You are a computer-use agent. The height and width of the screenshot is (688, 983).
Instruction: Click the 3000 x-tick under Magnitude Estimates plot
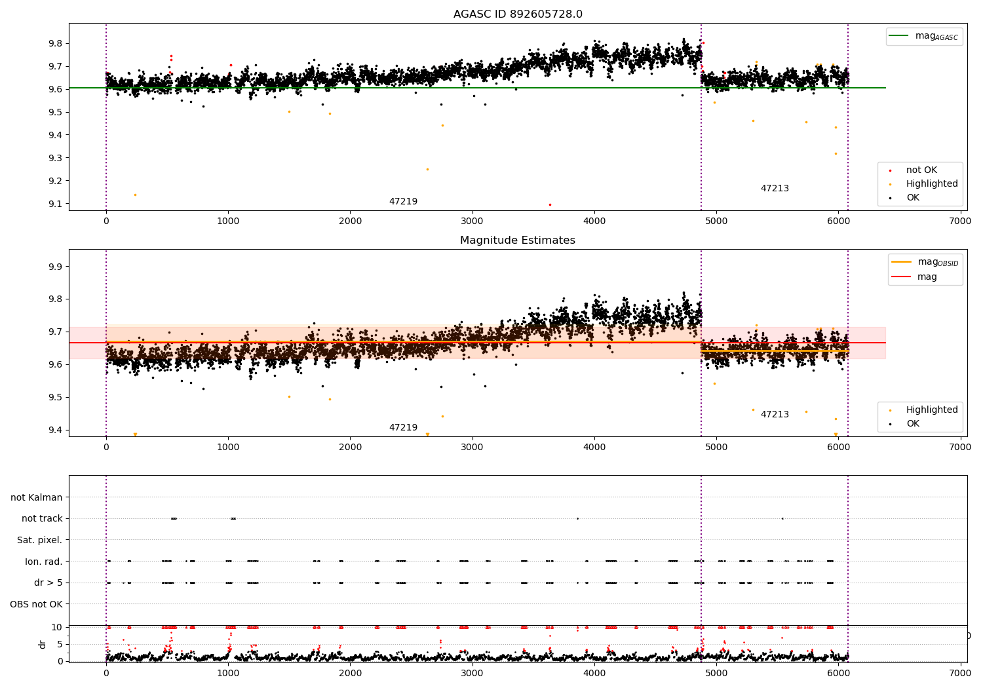coord(472,448)
